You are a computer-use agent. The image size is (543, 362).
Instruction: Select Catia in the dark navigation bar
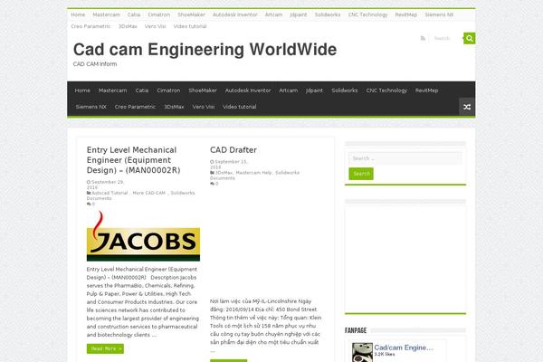(142, 90)
